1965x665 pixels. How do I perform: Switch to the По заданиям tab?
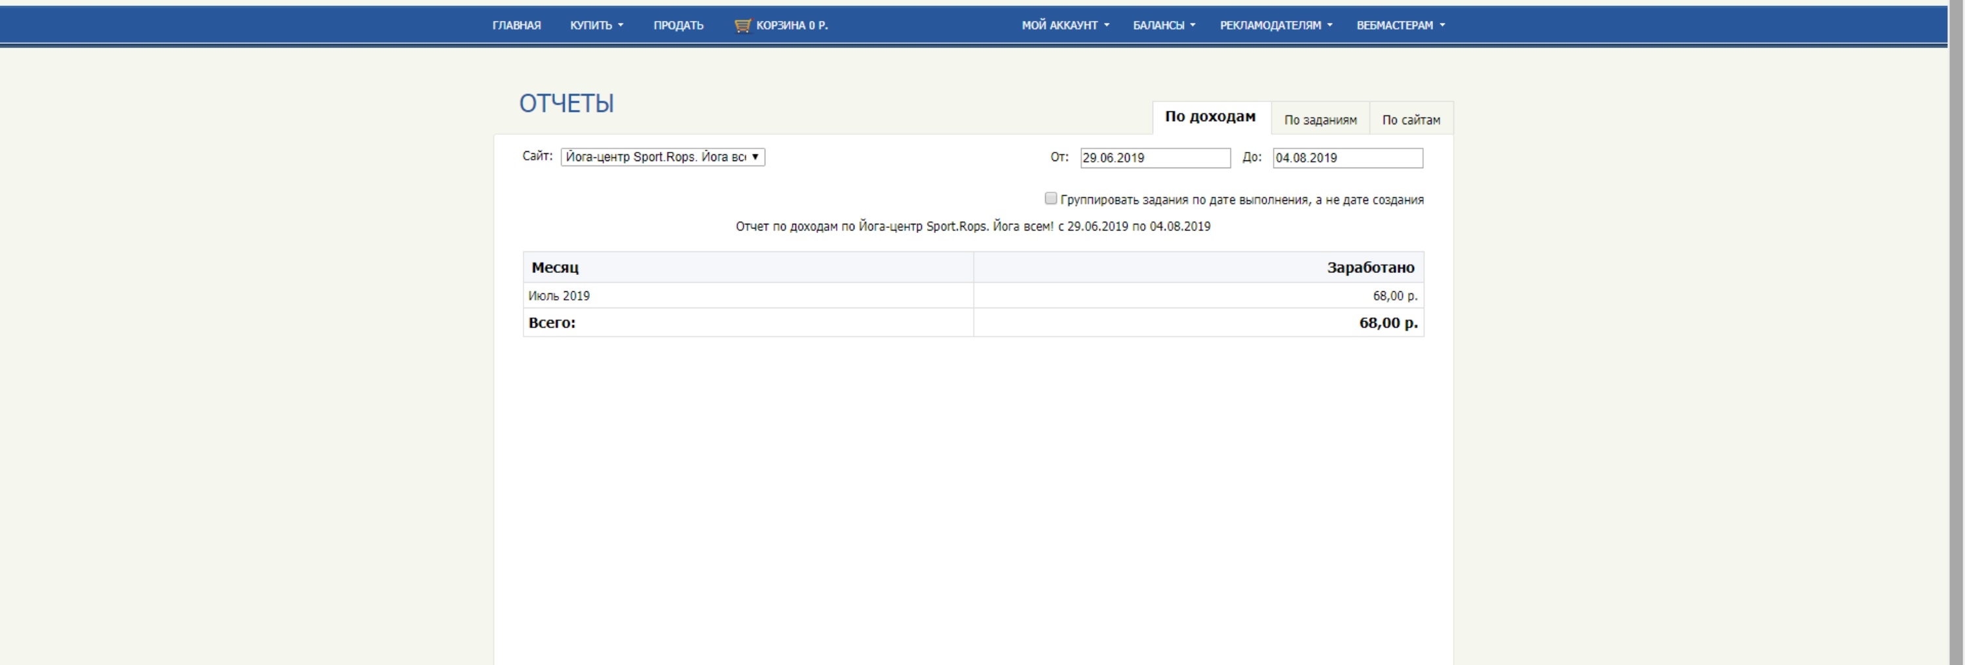coord(1320,120)
